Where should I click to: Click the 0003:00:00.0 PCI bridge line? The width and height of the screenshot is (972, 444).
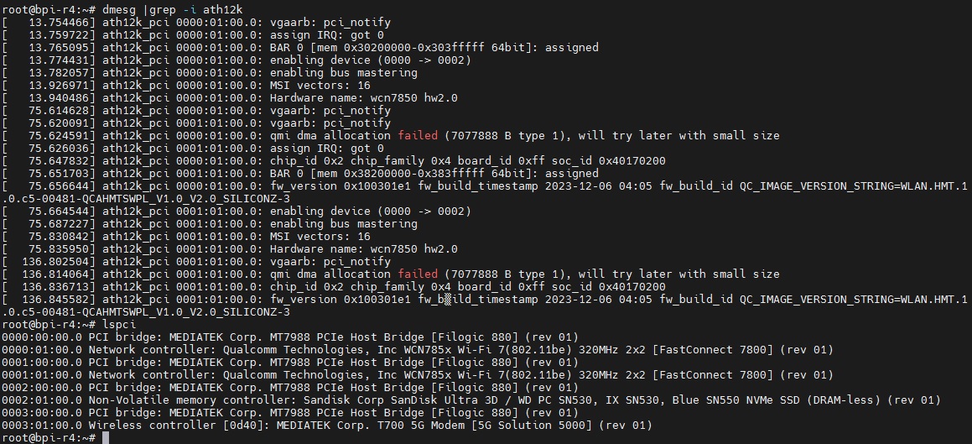tap(290, 413)
